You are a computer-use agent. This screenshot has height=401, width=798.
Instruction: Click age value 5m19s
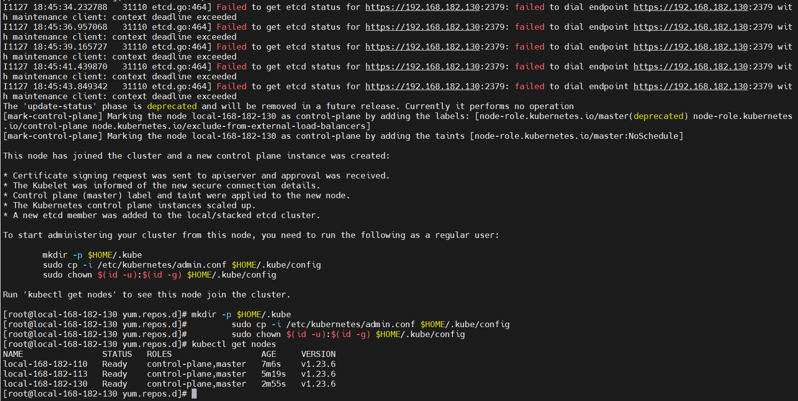click(274, 374)
